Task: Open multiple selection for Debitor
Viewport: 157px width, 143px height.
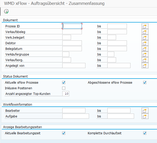Action: (x=145, y=43)
